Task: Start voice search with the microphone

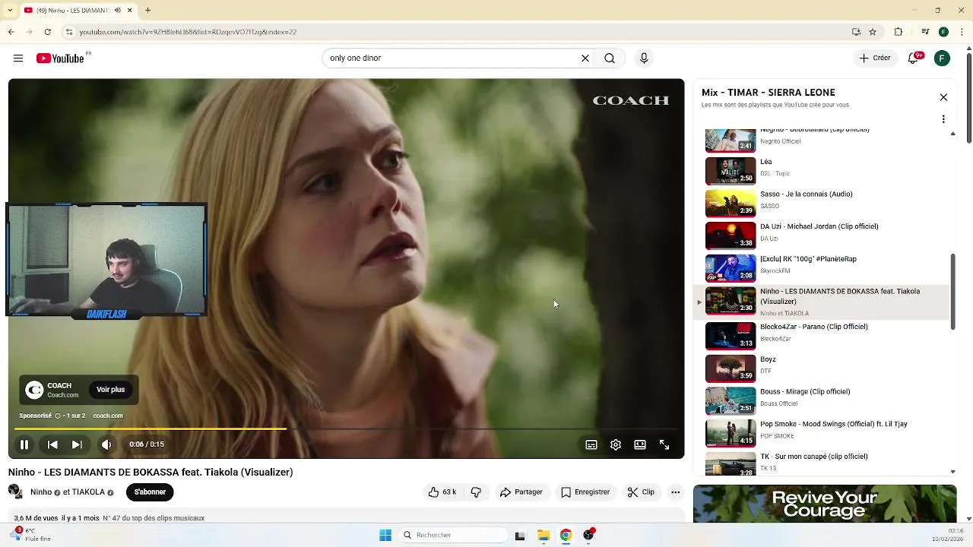Action: (x=644, y=58)
